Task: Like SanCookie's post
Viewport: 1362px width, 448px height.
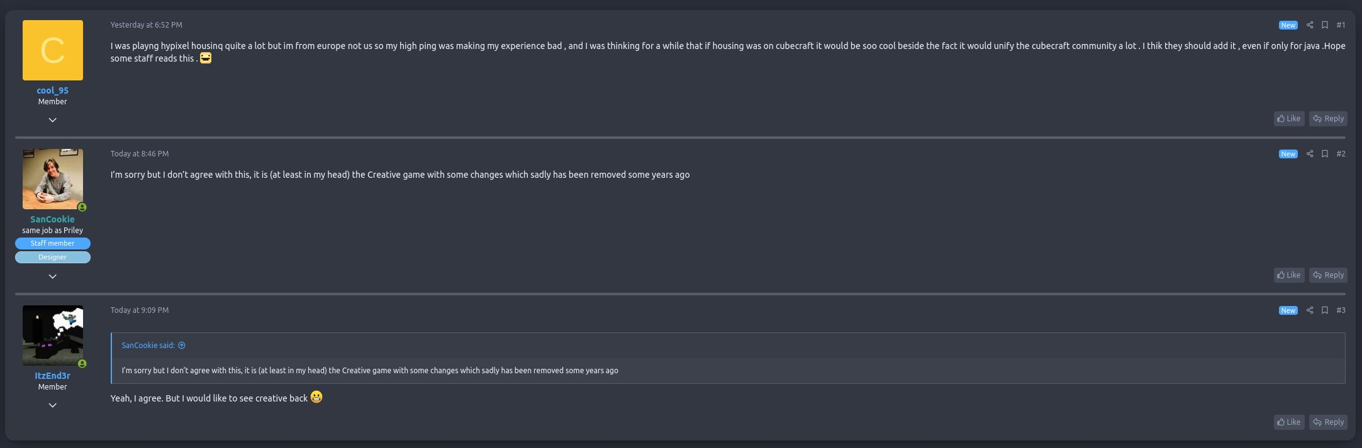Action: click(1289, 275)
